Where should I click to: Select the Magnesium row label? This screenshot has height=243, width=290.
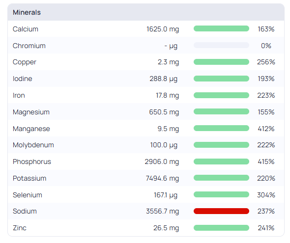point(31,112)
